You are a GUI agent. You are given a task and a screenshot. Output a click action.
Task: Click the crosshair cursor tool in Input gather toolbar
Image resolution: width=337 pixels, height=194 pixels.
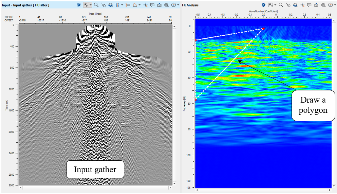pos(145,5)
